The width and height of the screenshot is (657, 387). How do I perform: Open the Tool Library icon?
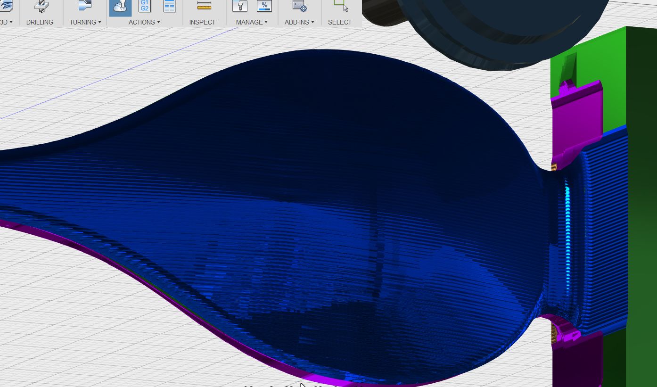(240, 6)
